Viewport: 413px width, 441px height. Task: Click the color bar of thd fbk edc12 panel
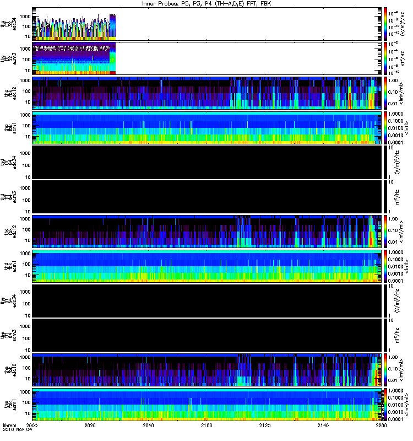click(385, 232)
